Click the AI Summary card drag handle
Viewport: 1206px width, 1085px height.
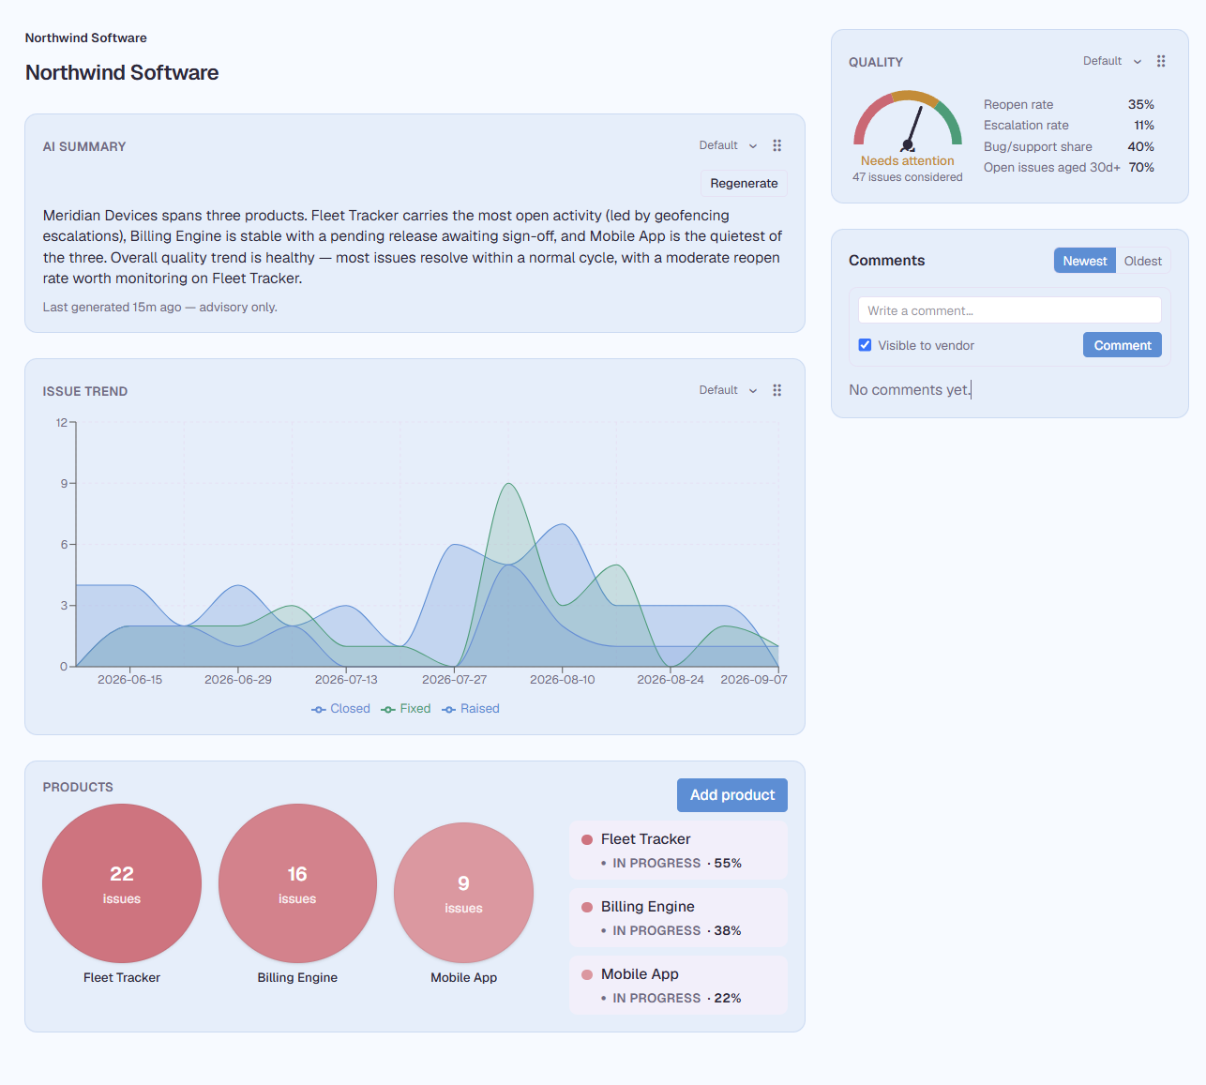coord(776,145)
